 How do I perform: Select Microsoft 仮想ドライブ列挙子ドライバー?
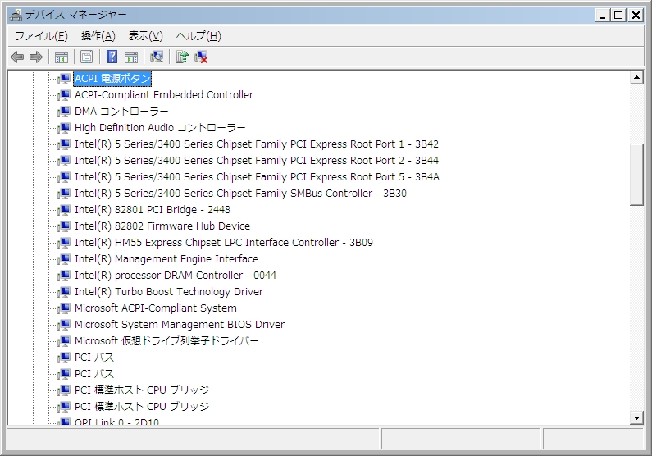point(166,341)
